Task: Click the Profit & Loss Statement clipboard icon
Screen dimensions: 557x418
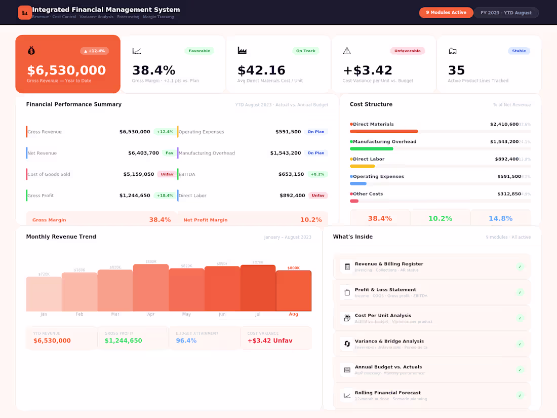Action: point(347,292)
